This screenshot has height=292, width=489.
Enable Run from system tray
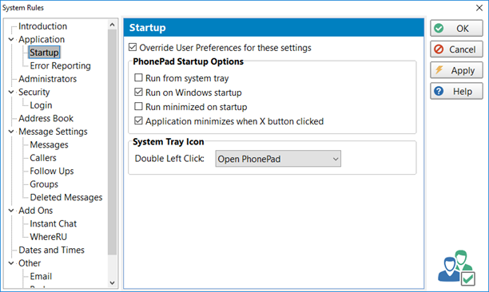coord(138,78)
